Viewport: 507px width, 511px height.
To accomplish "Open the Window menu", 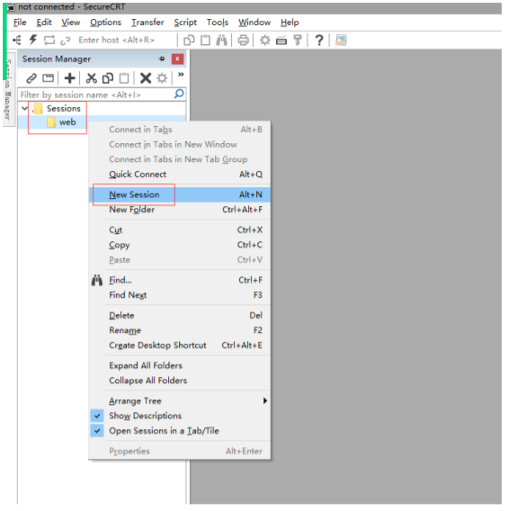I will pyautogui.click(x=254, y=22).
